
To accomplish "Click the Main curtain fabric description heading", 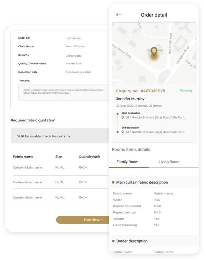I will pyautogui.click(x=142, y=182).
